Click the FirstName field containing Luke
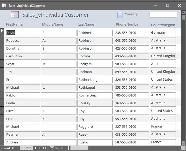This screenshot has width=186, height=151. 23,111
